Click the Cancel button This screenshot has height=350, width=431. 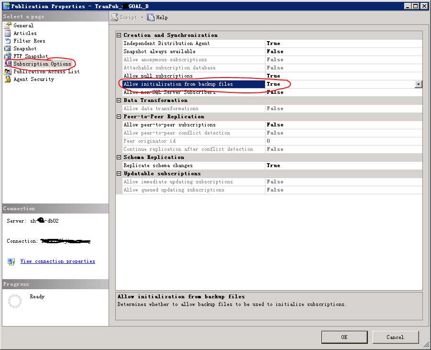[x=395, y=337]
